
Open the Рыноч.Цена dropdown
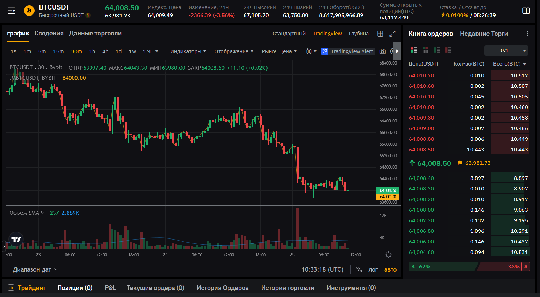click(x=279, y=51)
